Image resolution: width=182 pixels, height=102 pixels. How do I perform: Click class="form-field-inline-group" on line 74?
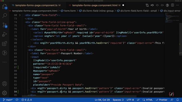click(53, 22)
